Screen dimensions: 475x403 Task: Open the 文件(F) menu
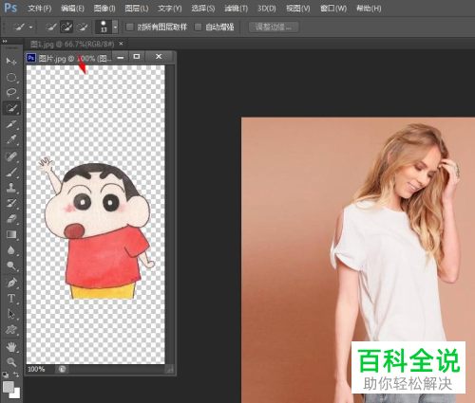[x=40, y=9]
